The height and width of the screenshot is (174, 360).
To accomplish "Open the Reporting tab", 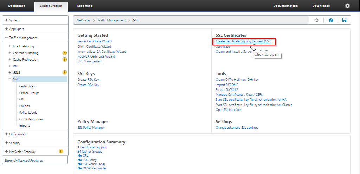I will (x=85, y=6).
